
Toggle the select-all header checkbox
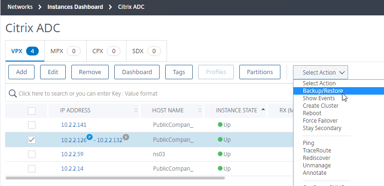point(32,111)
